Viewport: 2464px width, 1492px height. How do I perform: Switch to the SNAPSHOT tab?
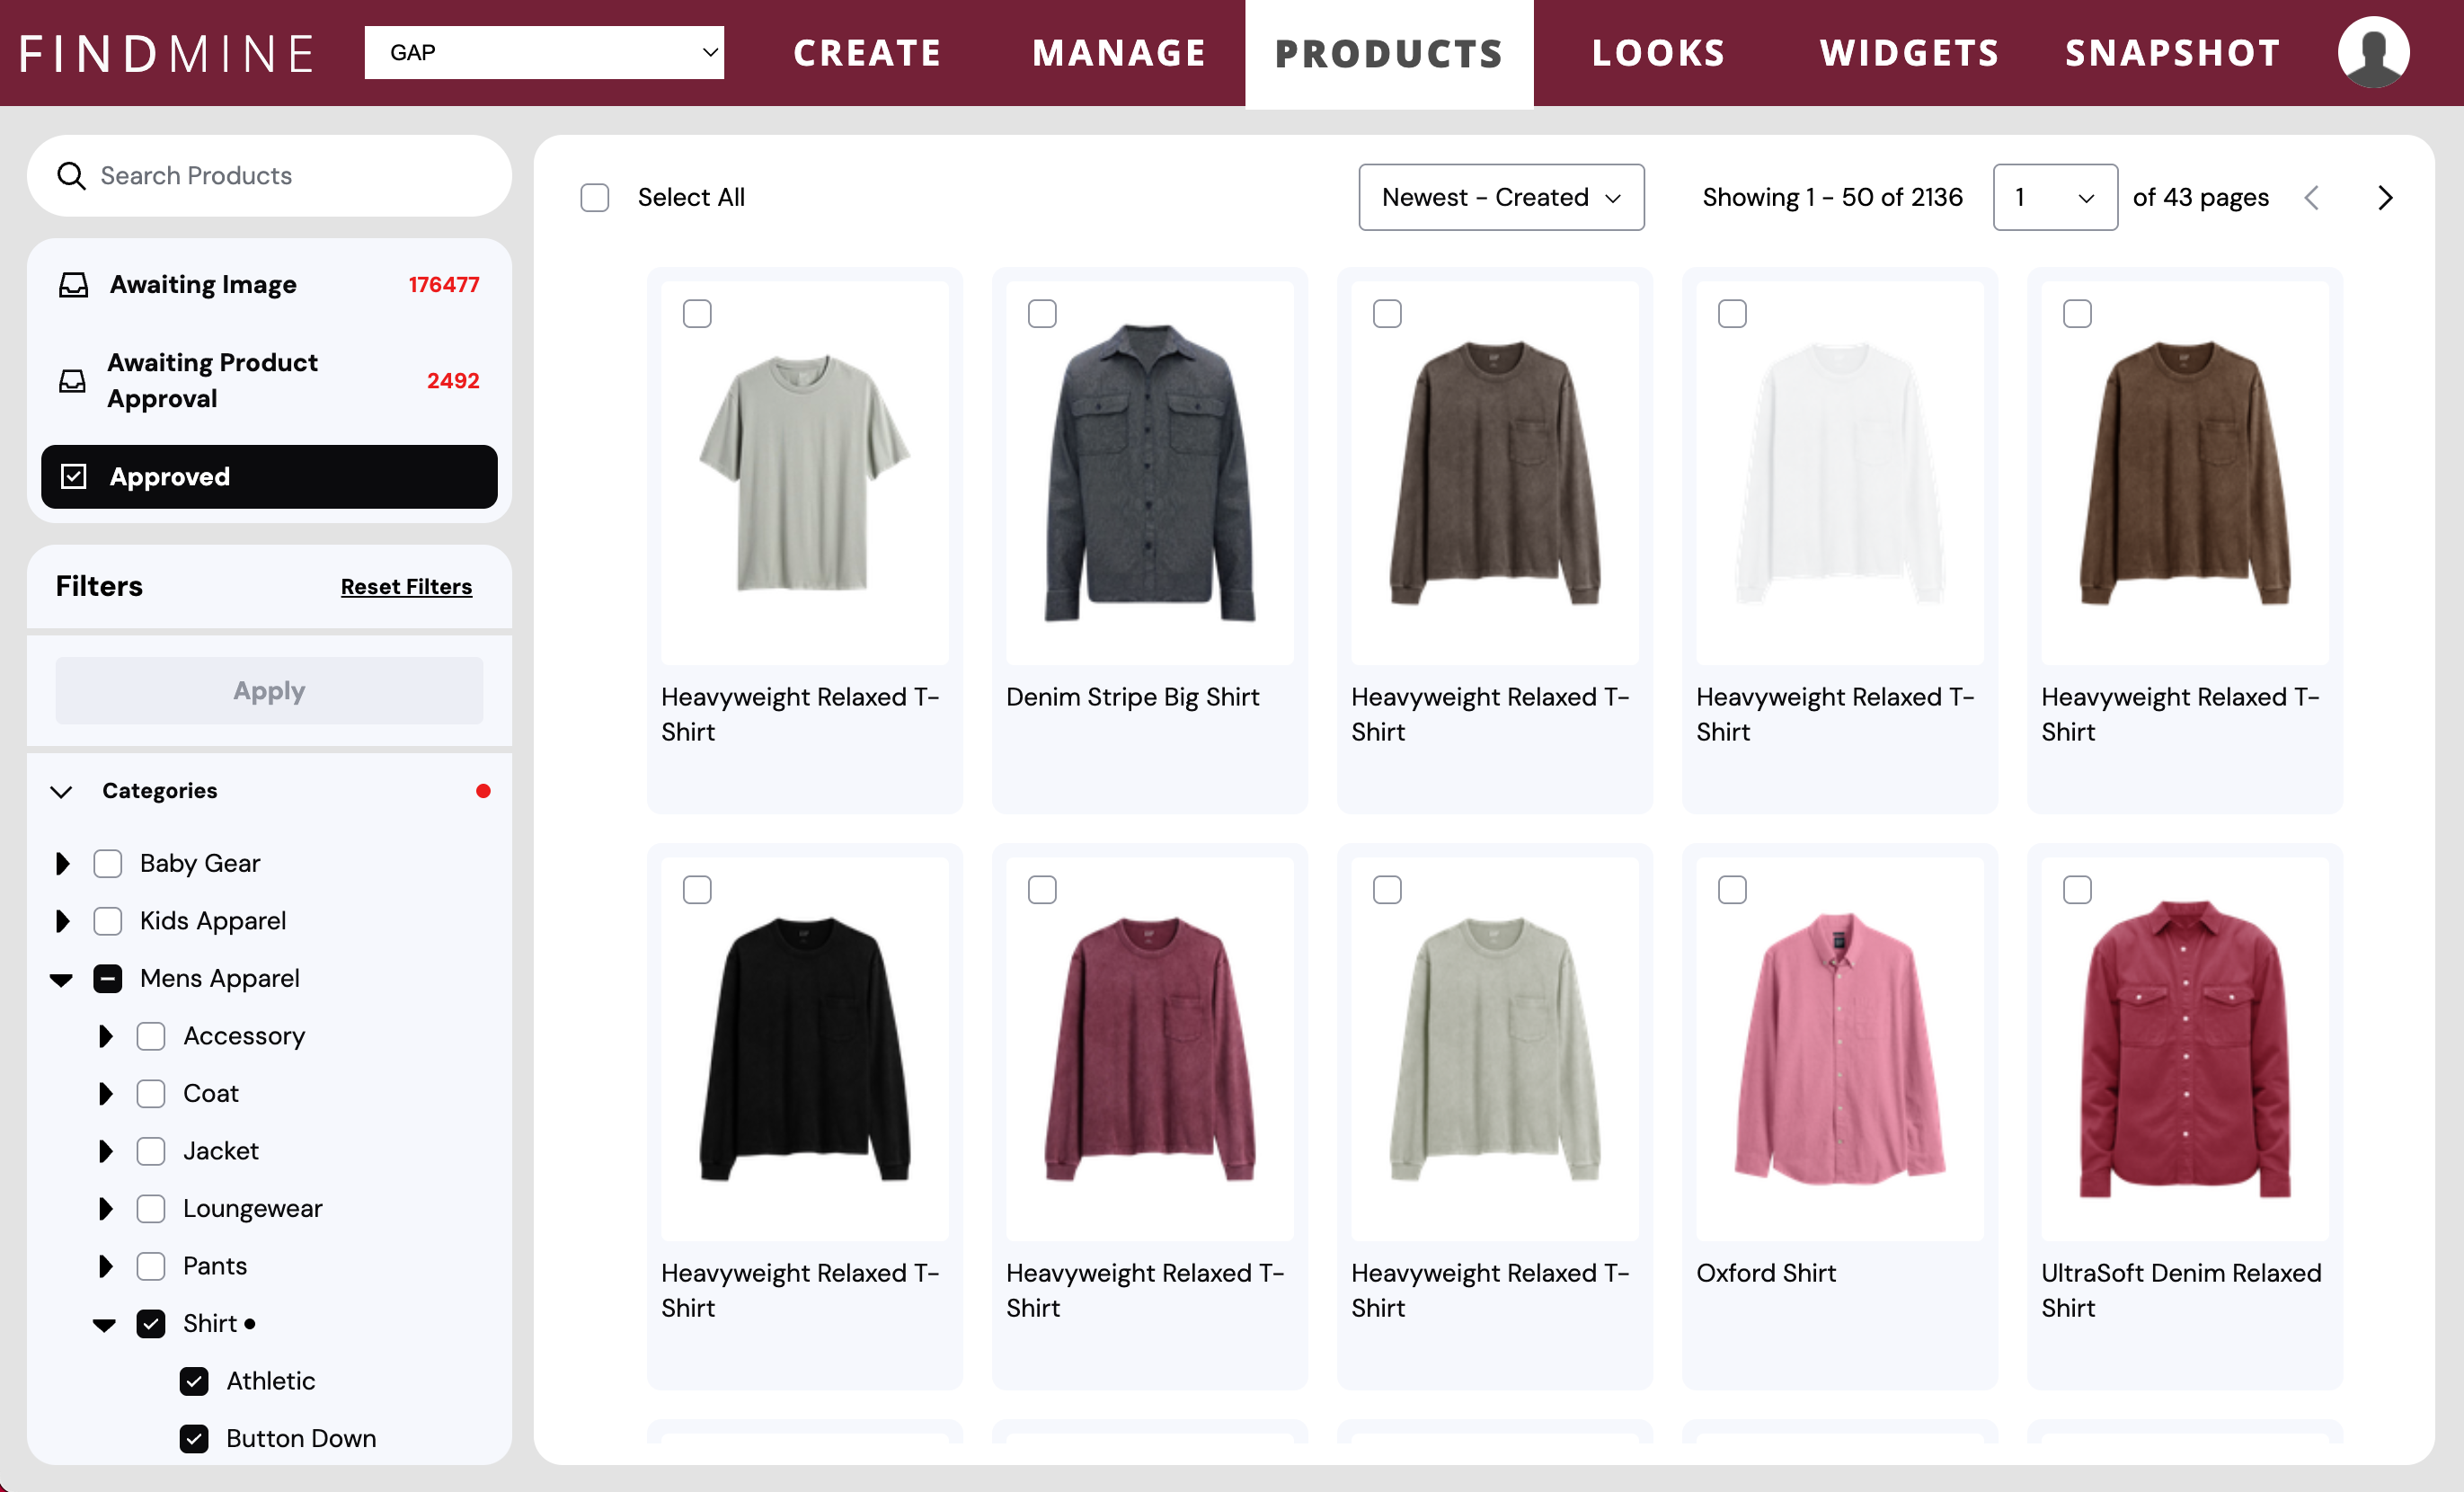tap(2173, 53)
